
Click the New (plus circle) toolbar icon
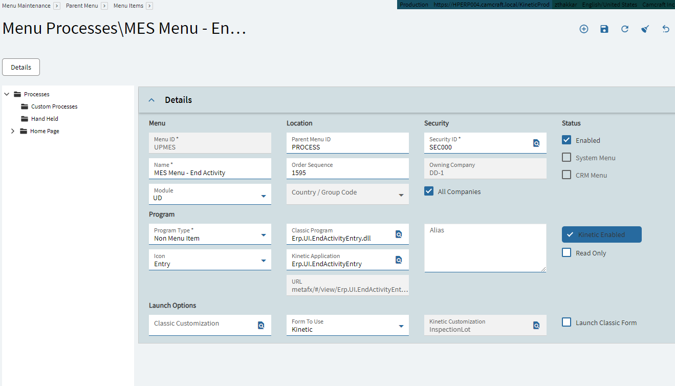click(583, 29)
